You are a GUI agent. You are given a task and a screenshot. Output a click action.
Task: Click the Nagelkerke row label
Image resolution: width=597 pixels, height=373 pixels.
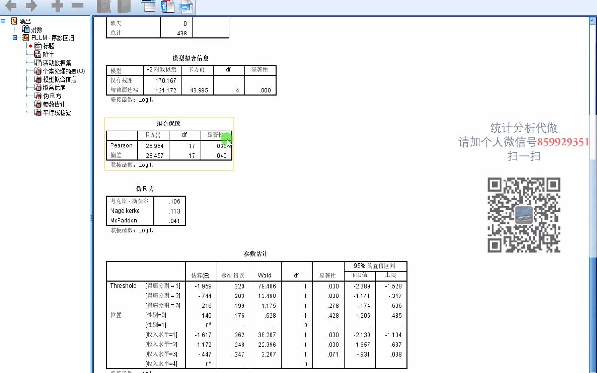125,211
